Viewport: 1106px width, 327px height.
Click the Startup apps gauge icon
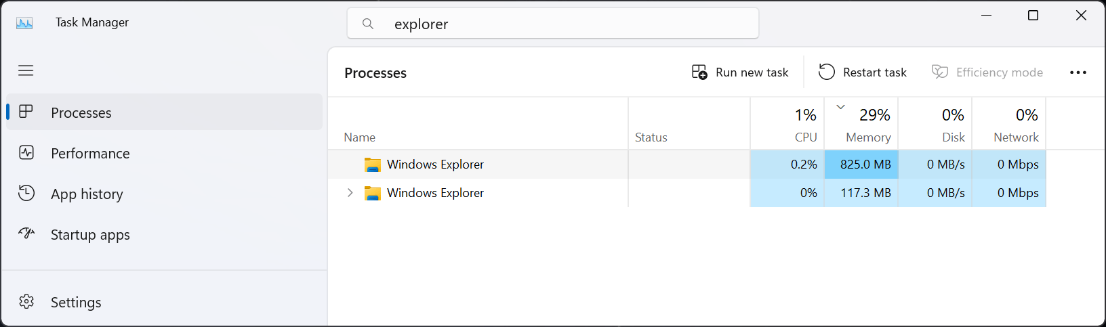tap(26, 234)
